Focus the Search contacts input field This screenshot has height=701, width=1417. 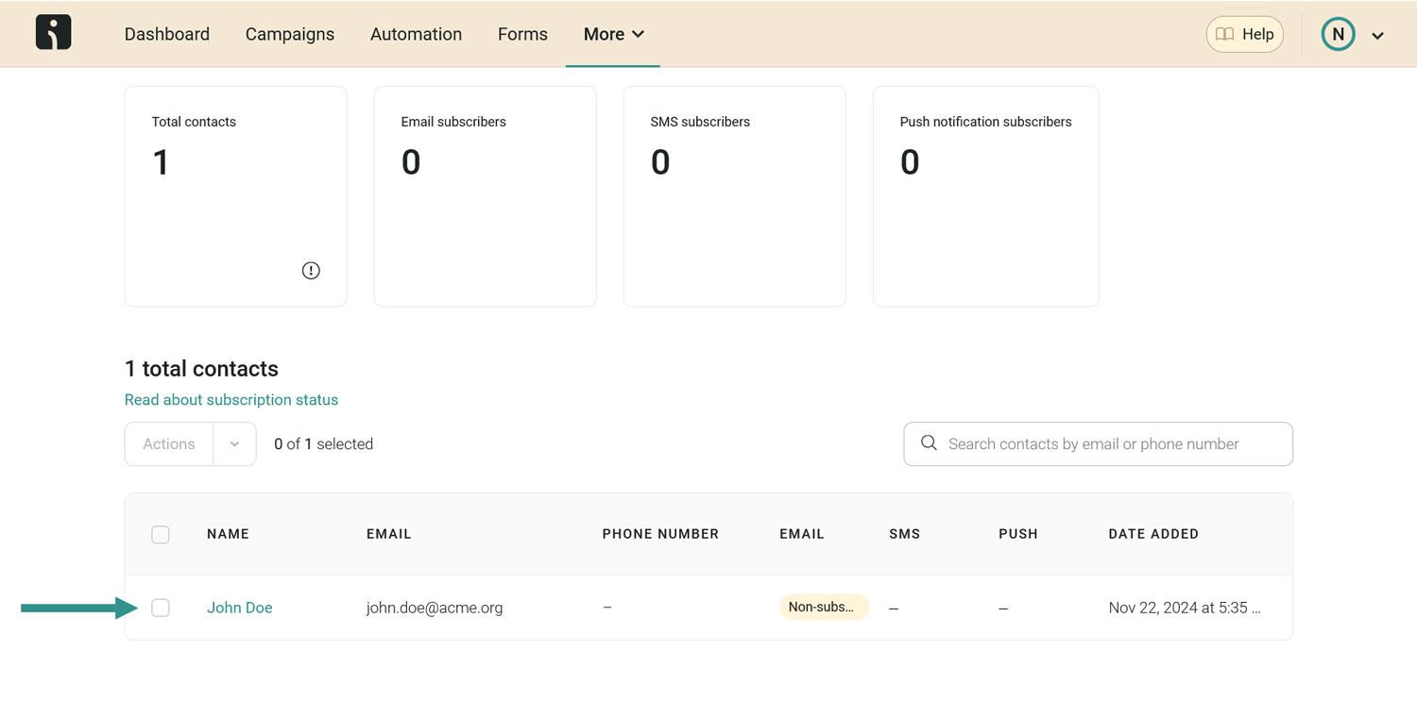click(x=1098, y=443)
